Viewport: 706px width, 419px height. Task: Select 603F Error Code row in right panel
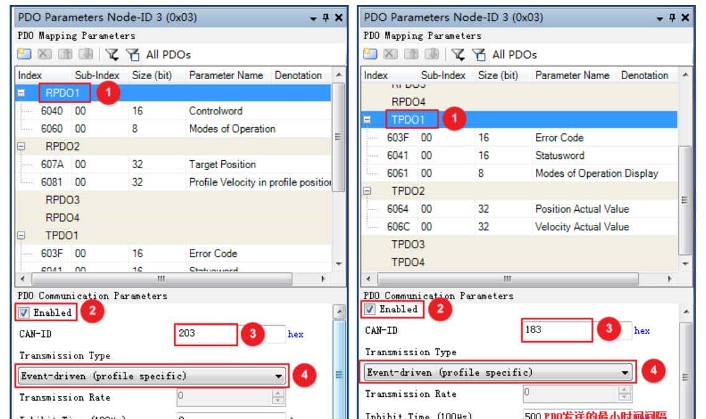[x=520, y=138]
